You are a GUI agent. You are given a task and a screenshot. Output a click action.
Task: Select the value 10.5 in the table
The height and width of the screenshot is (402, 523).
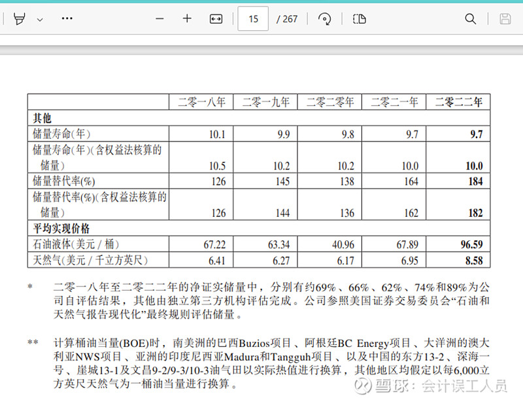[217, 166]
